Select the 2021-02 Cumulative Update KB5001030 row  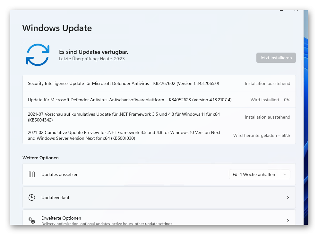pyautogui.click(x=159, y=135)
